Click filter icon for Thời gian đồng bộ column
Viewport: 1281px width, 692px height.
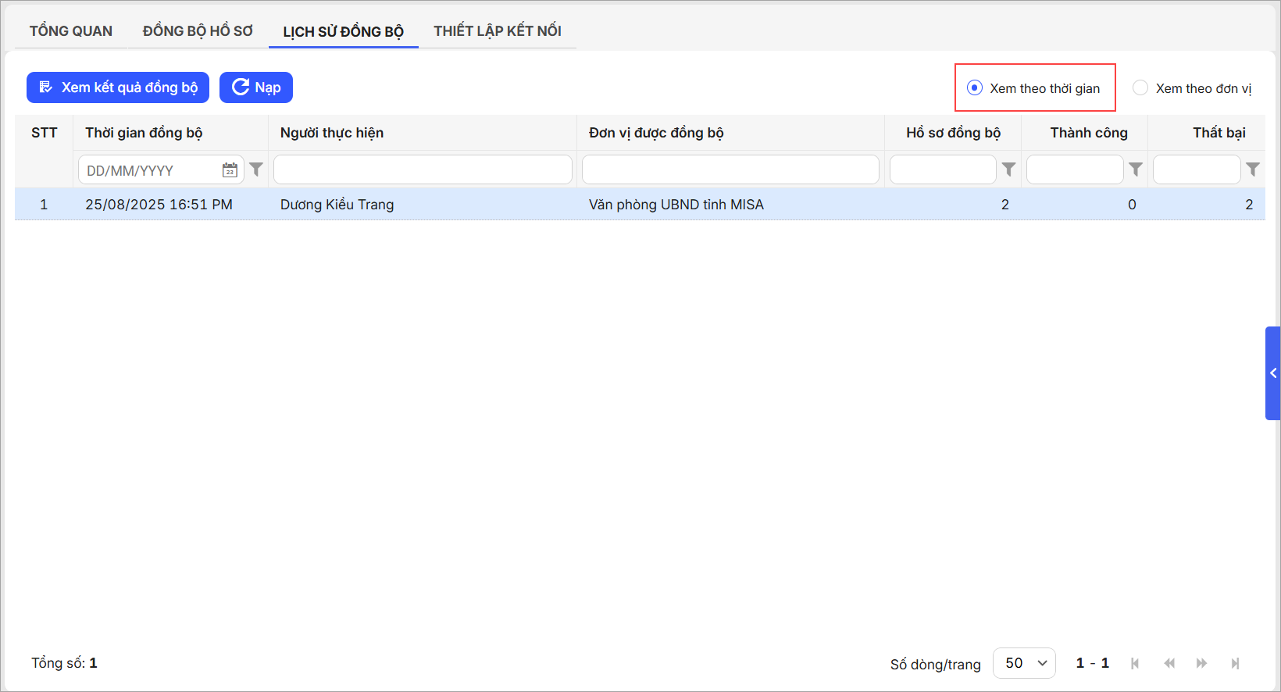[x=256, y=169]
